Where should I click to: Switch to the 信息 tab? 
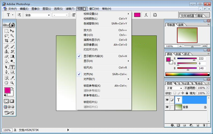181,25
